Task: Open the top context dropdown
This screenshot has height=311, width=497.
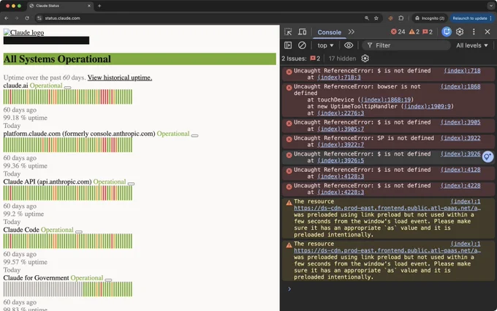Action: click(x=325, y=45)
